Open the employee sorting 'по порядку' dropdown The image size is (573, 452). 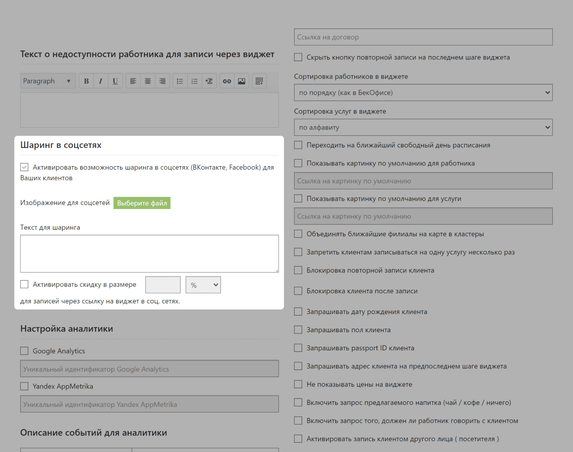[423, 93]
